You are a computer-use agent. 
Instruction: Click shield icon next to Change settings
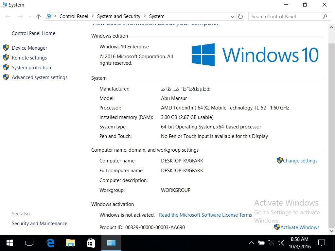[279, 160]
